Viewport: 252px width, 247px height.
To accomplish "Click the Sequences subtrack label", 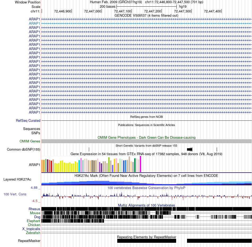I will (x=32, y=129).
